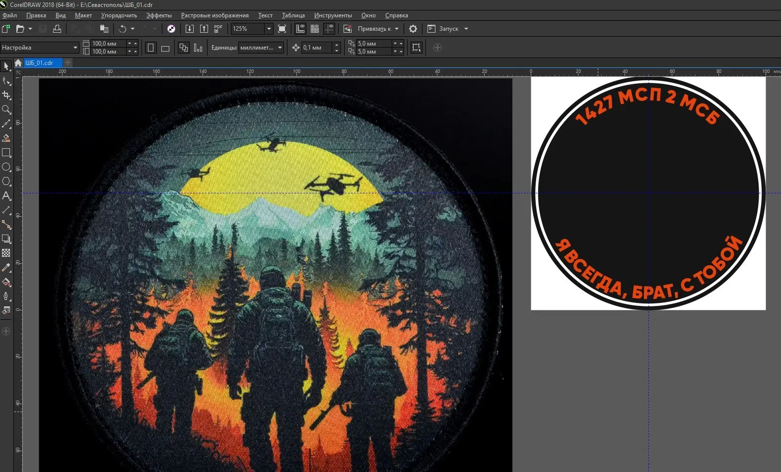The height and width of the screenshot is (472, 781).
Task: Open the Макет menu
Action: (83, 15)
